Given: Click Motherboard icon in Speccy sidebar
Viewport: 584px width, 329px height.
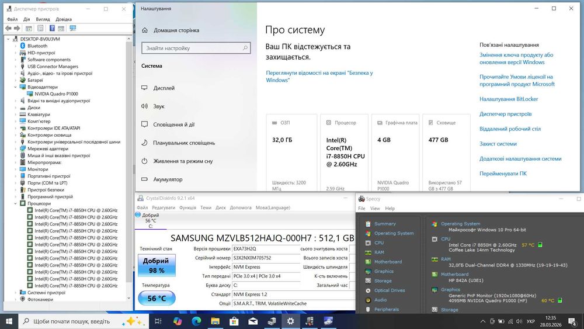Looking at the screenshot, I should tap(368, 262).
